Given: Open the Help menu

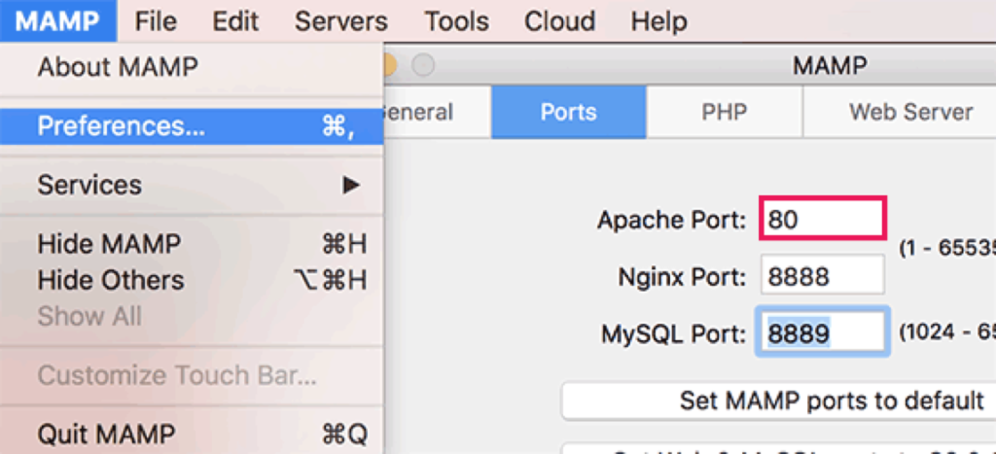Looking at the screenshot, I should point(658,21).
